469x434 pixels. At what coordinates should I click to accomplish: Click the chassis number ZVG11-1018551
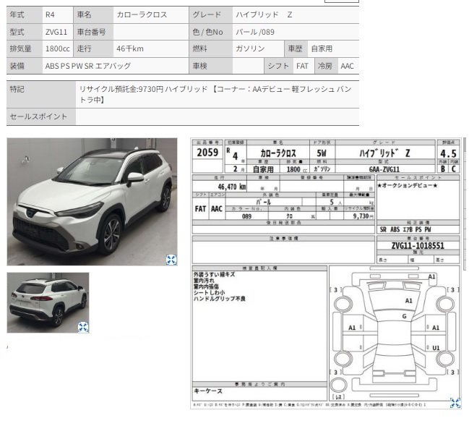418,246
